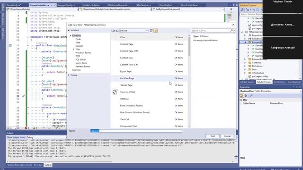Click the margin icon beside line 17
The image size is (303, 170).
(x=10, y=45)
